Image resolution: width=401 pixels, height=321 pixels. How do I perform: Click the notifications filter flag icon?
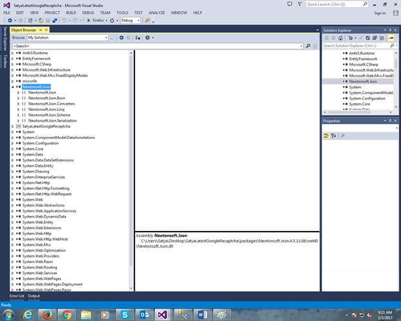click(x=299, y=4)
